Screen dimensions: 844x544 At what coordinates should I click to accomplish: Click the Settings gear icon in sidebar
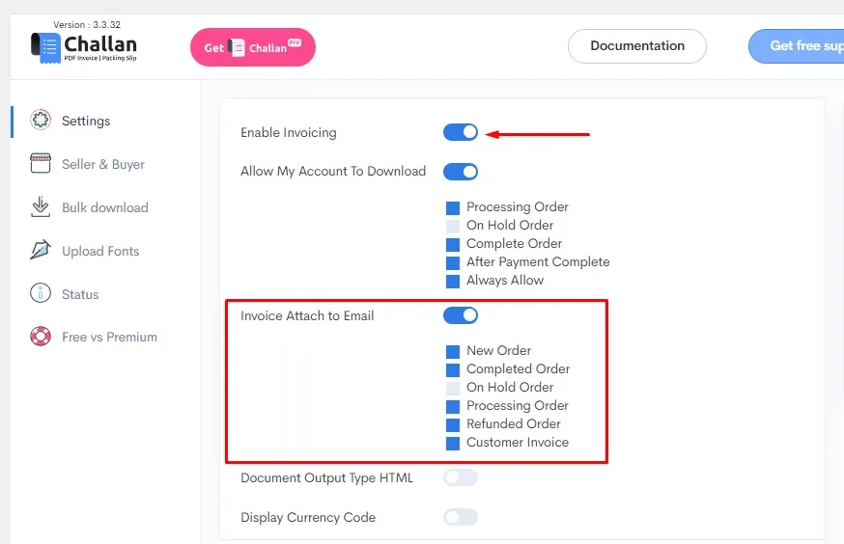click(x=41, y=120)
